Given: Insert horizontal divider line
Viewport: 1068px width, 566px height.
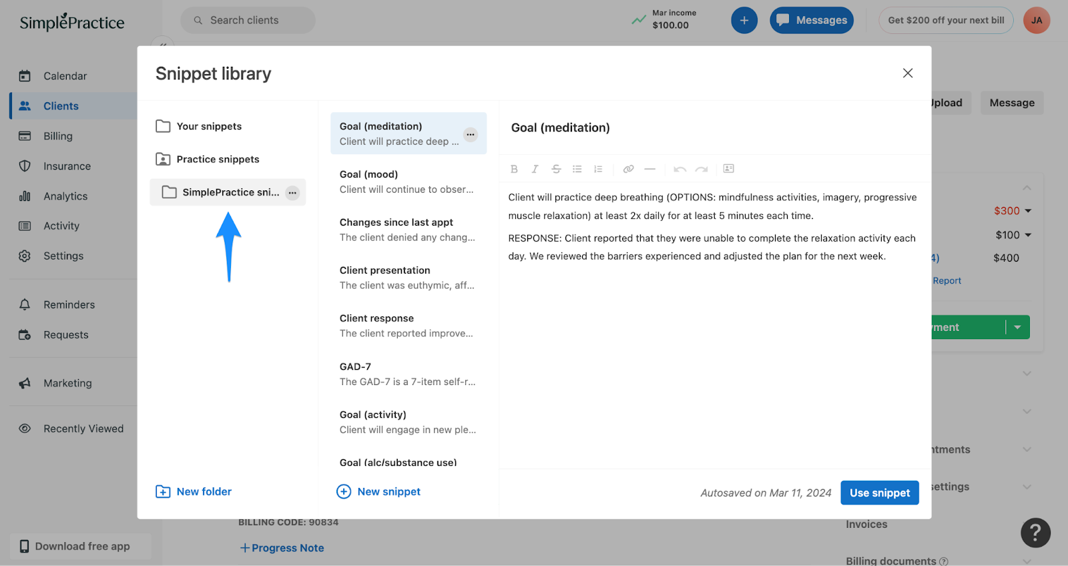Looking at the screenshot, I should pos(649,169).
